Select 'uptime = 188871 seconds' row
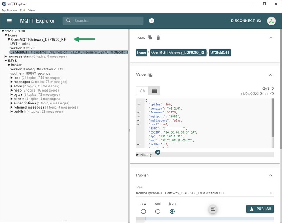The image size is (282, 223). point(30,73)
